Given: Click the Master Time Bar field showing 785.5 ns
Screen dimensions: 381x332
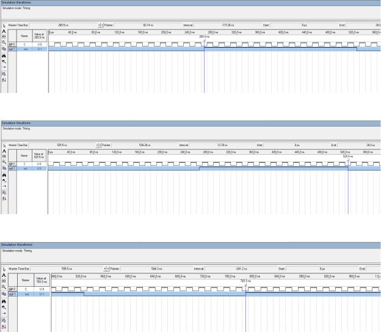Looking at the screenshot, I should [x=67, y=268].
